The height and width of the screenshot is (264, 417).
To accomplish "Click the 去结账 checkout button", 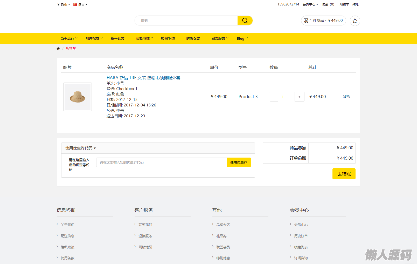I will (x=344, y=174).
